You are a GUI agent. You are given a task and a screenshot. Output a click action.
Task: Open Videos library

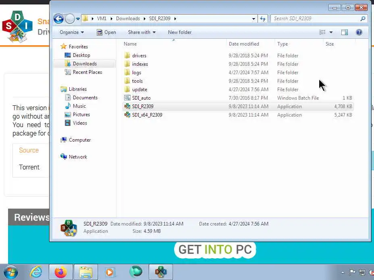click(x=80, y=123)
